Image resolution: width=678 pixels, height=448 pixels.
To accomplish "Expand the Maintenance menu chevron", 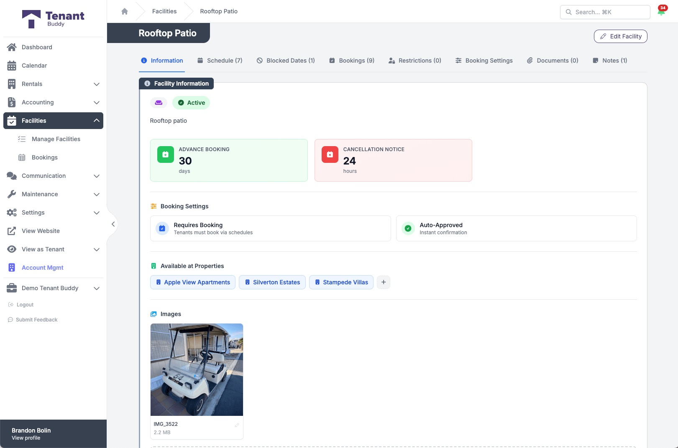I will click(97, 194).
